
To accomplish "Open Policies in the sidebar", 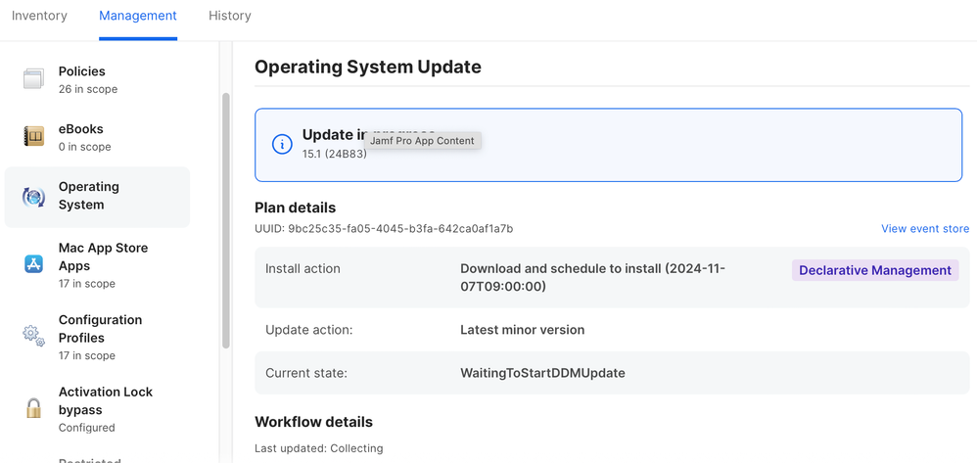I will coord(97,79).
